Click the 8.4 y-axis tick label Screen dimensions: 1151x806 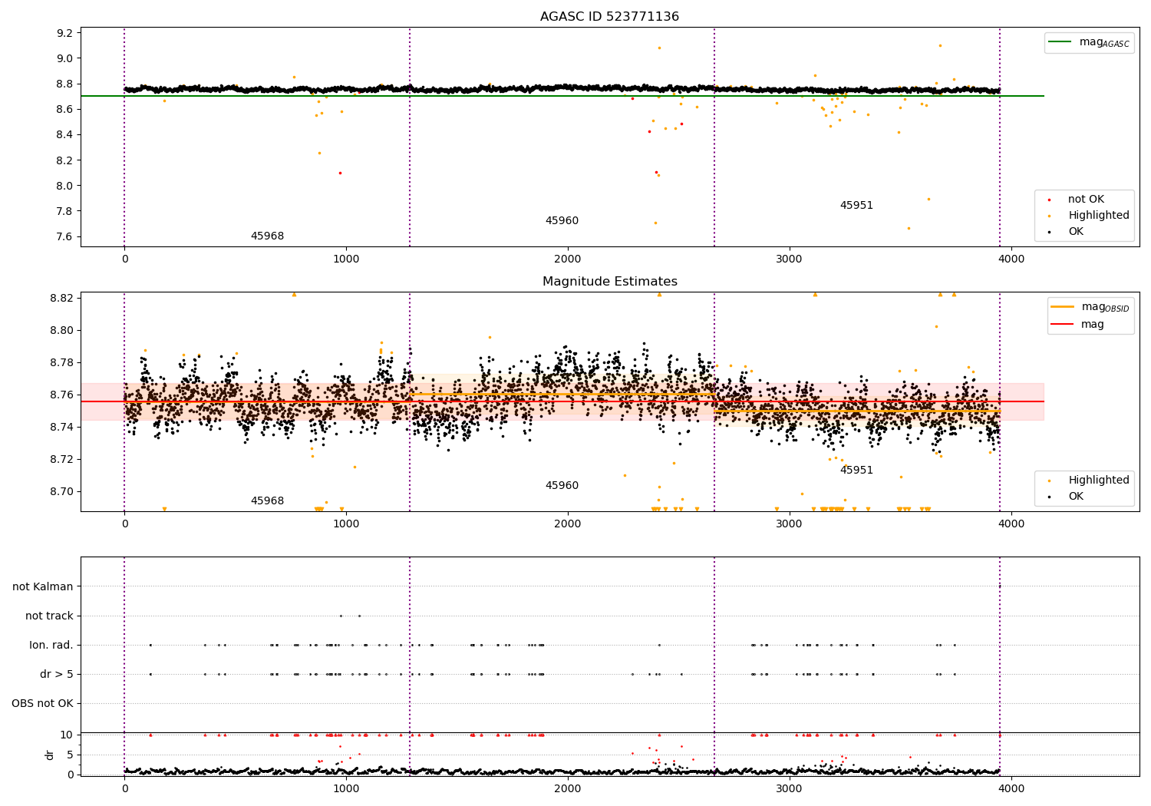click(x=65, y=135)
